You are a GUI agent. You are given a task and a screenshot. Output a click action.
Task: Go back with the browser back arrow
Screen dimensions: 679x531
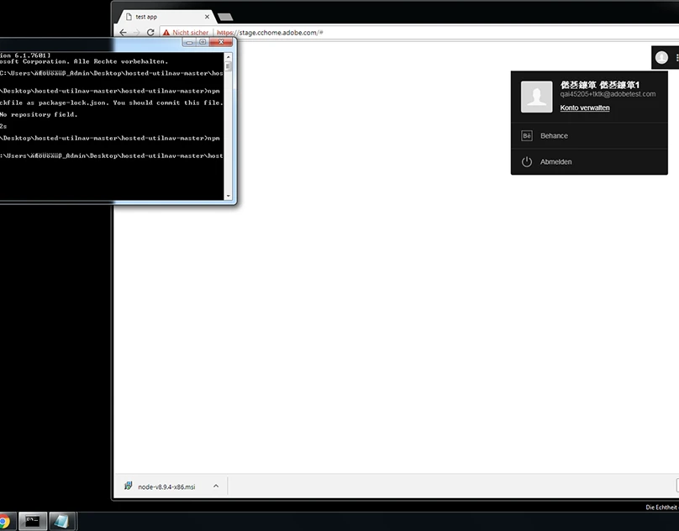click(124, 33)
